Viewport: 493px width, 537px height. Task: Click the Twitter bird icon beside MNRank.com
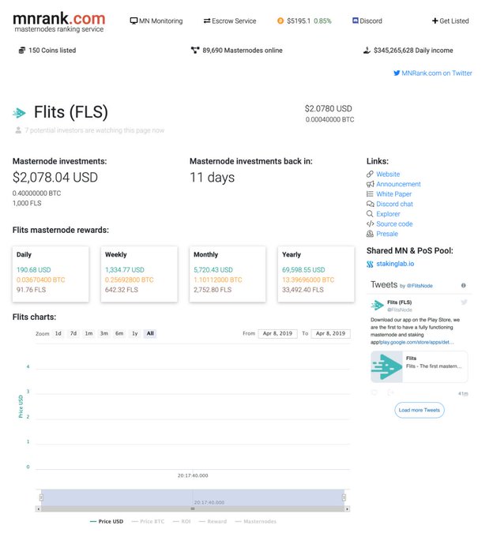[x=397, y=73]
